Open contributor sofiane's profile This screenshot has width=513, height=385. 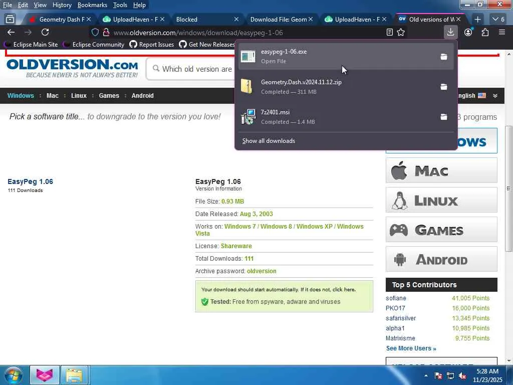tap(396, 298)
